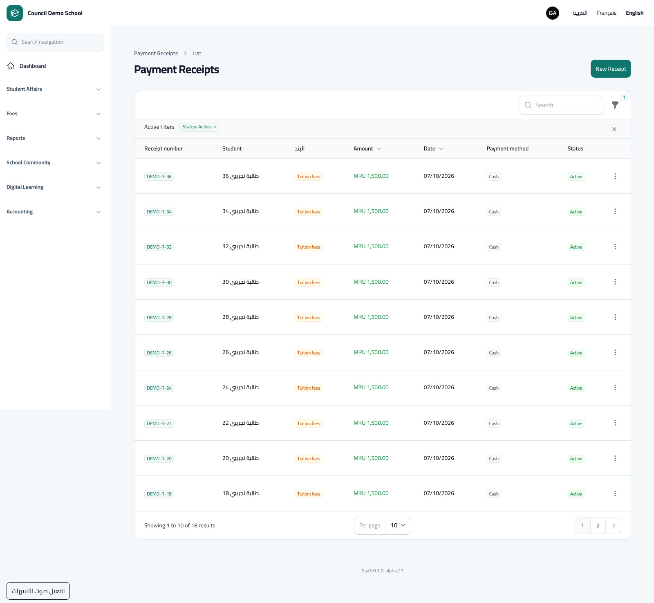Click the Payment method column header
The image size is (654, 603).
pyautogui.click(x=508, y=149)
